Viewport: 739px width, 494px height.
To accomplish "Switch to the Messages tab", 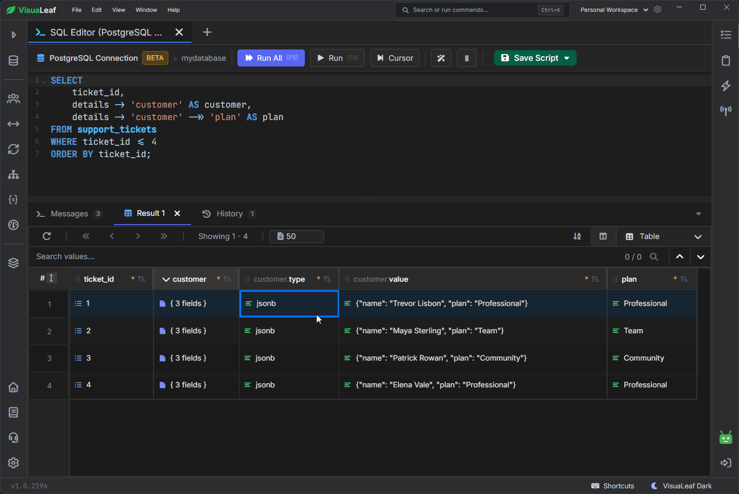I will click(69, 214).
